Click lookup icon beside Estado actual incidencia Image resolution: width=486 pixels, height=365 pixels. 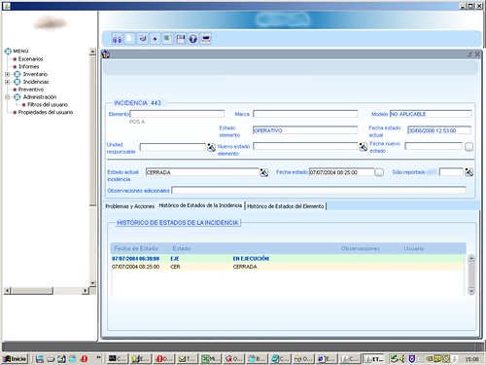[264, 172]
